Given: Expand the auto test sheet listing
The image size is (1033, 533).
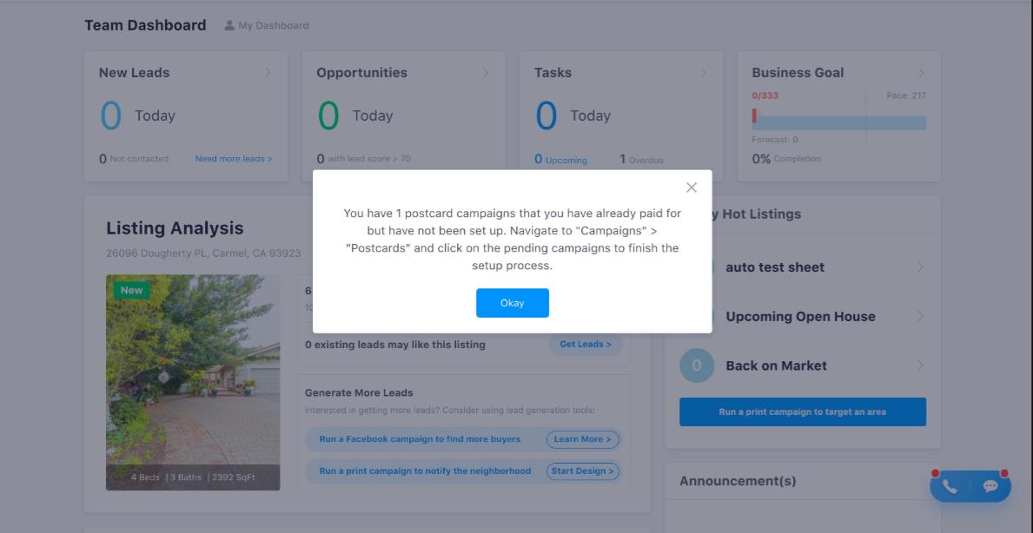Looking at the screenshot, I should [x=920, y=267].
